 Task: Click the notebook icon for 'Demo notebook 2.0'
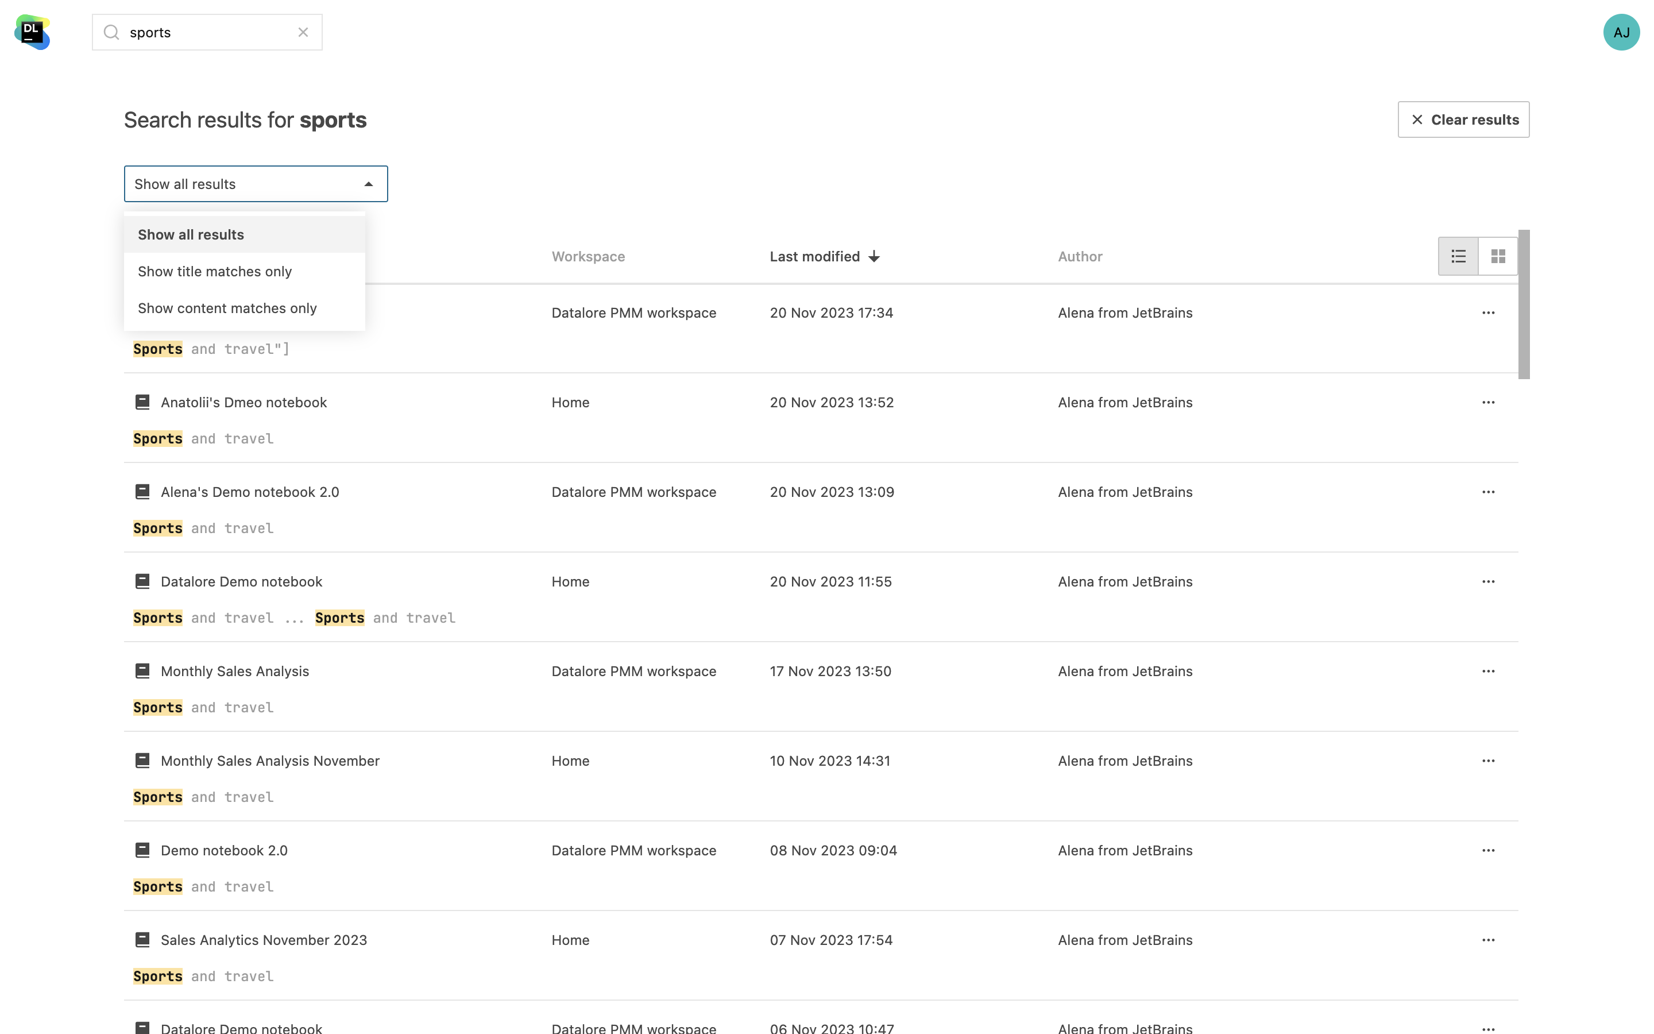142,851
